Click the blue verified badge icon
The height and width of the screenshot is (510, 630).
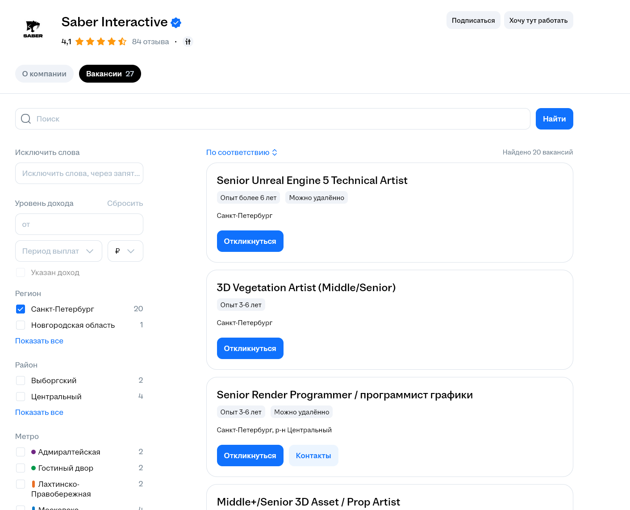pyautogui.click(x=176, y=22)
